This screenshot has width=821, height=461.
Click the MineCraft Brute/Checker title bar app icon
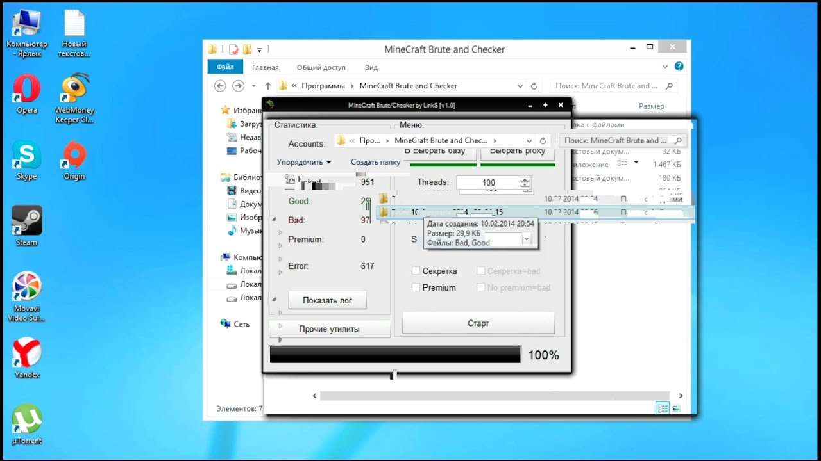tap(270, 105)
